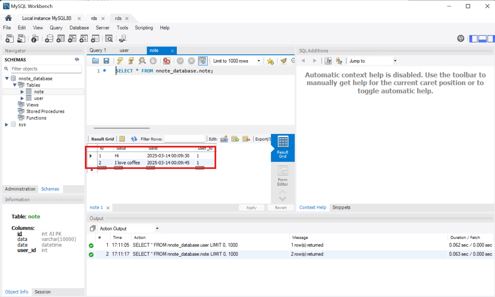Image resolution: width=495 pixels, height=297 pixels.
Task: Open the object inspector for selected object
Action: (x=35, y=39)
